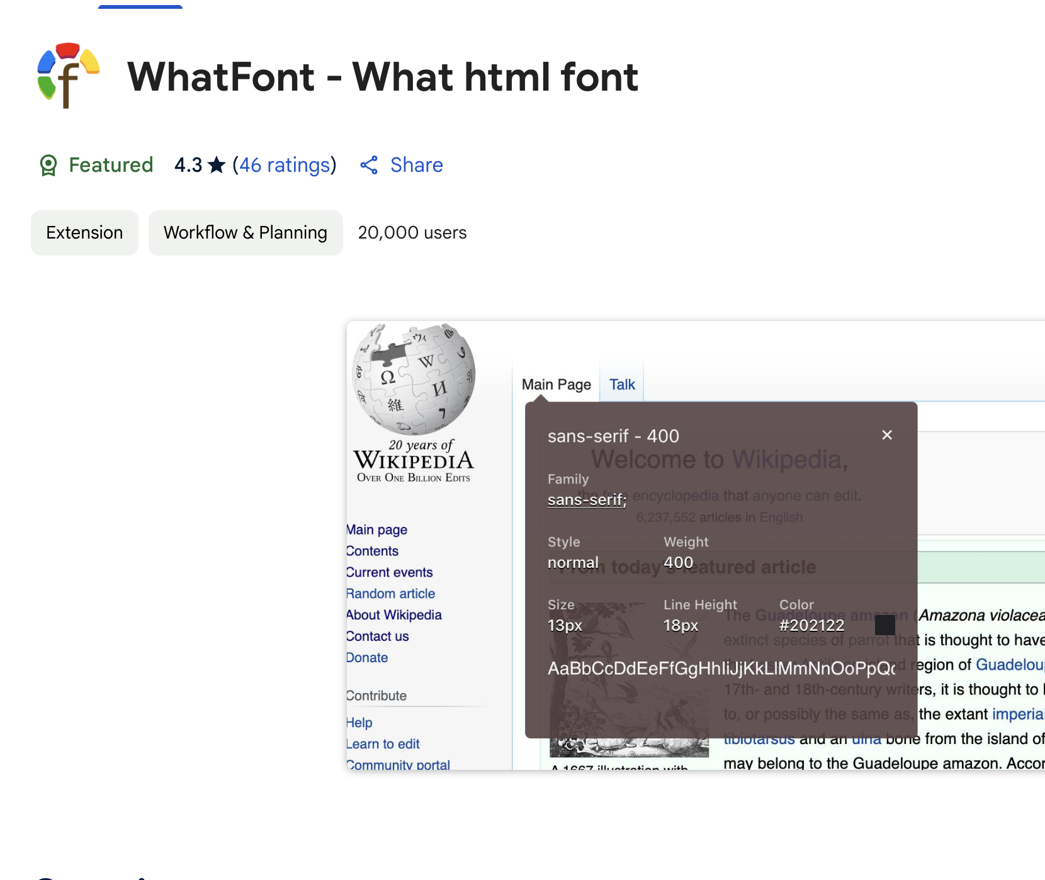
Task: Click the Featured label text
Action: click(111, 165)
